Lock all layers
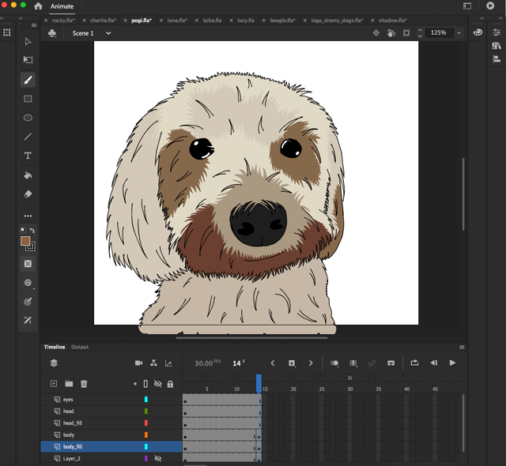The image size is (506, 466). 170,384
